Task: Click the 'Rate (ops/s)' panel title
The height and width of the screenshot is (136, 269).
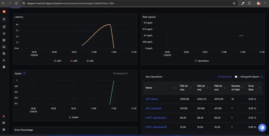Action: pos(149,17)
